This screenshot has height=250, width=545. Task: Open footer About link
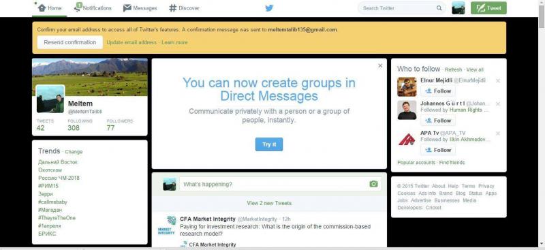click(438, 186)
